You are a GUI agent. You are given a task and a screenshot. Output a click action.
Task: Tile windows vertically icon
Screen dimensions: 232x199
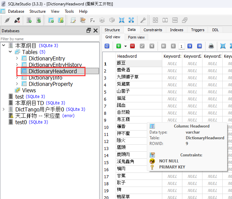[175, 20]
